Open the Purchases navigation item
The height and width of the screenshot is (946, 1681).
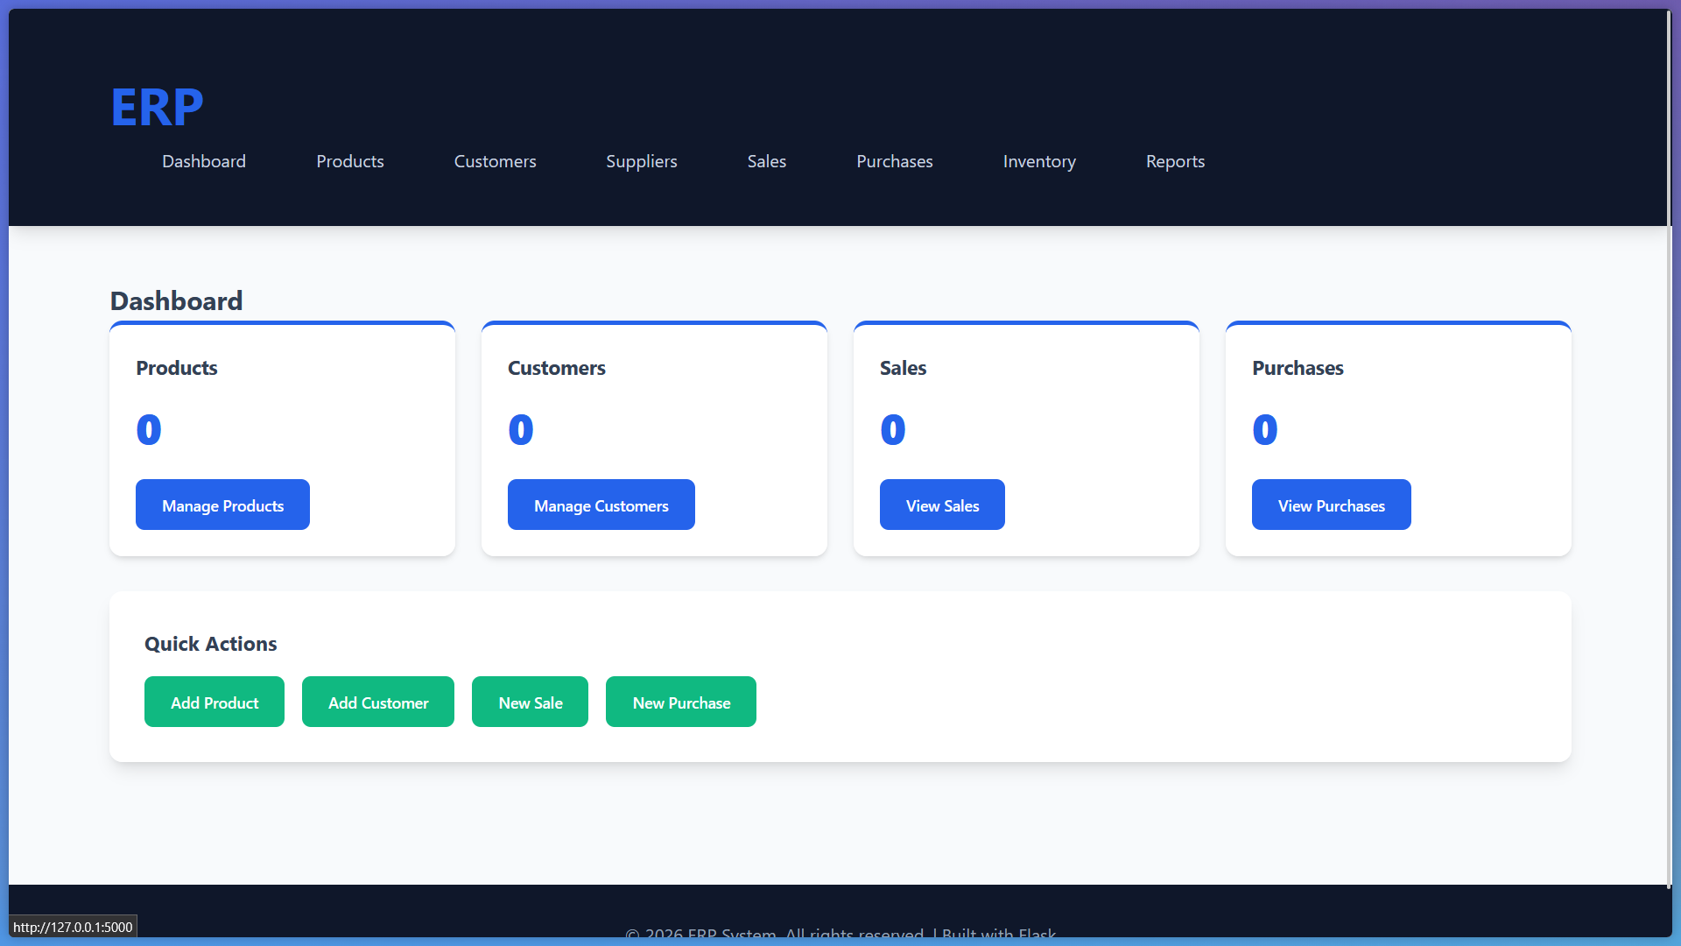[x=894, y=161]
